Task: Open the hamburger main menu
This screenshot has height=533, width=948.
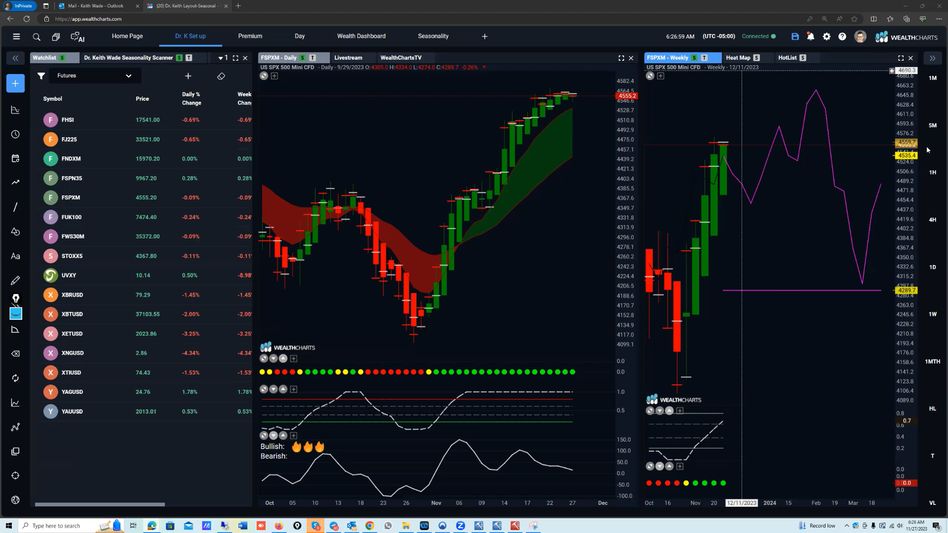Action: pos(16,37)
